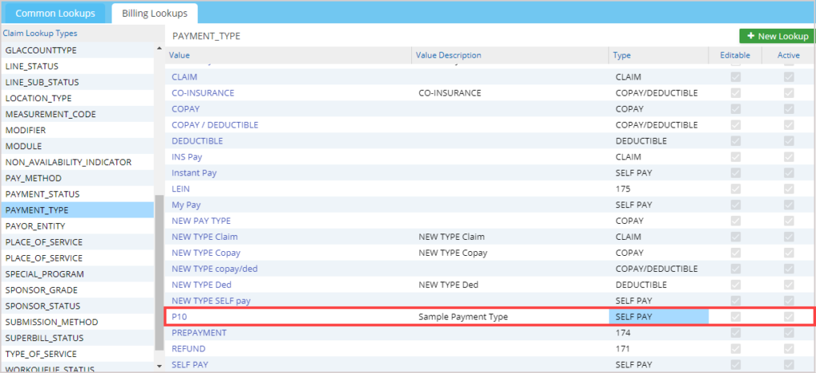The width and height of the screenshot is (816, 373).
Task: Open the P10 lookup value link
Action: [x=178, y=316]
